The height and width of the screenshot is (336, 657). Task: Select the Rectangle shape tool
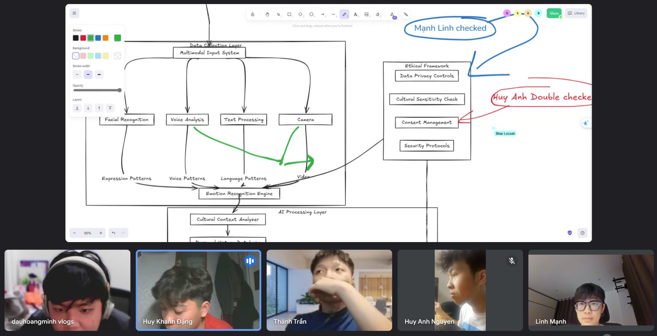tap(289, 14)
